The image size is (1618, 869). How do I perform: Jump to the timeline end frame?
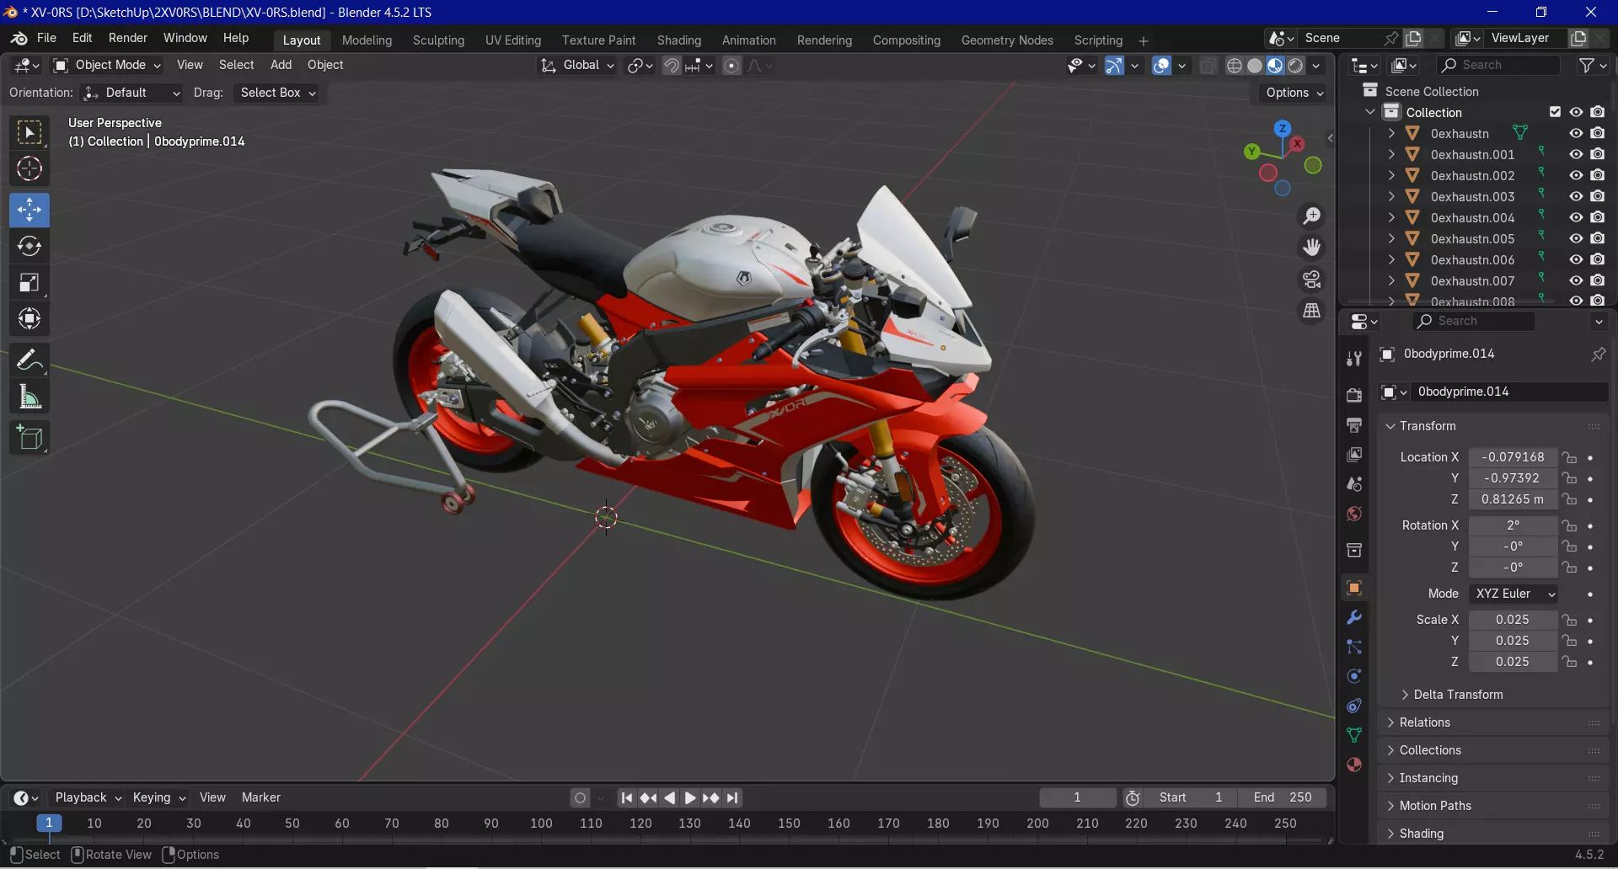pyautogui.click(x=732, y=797)
